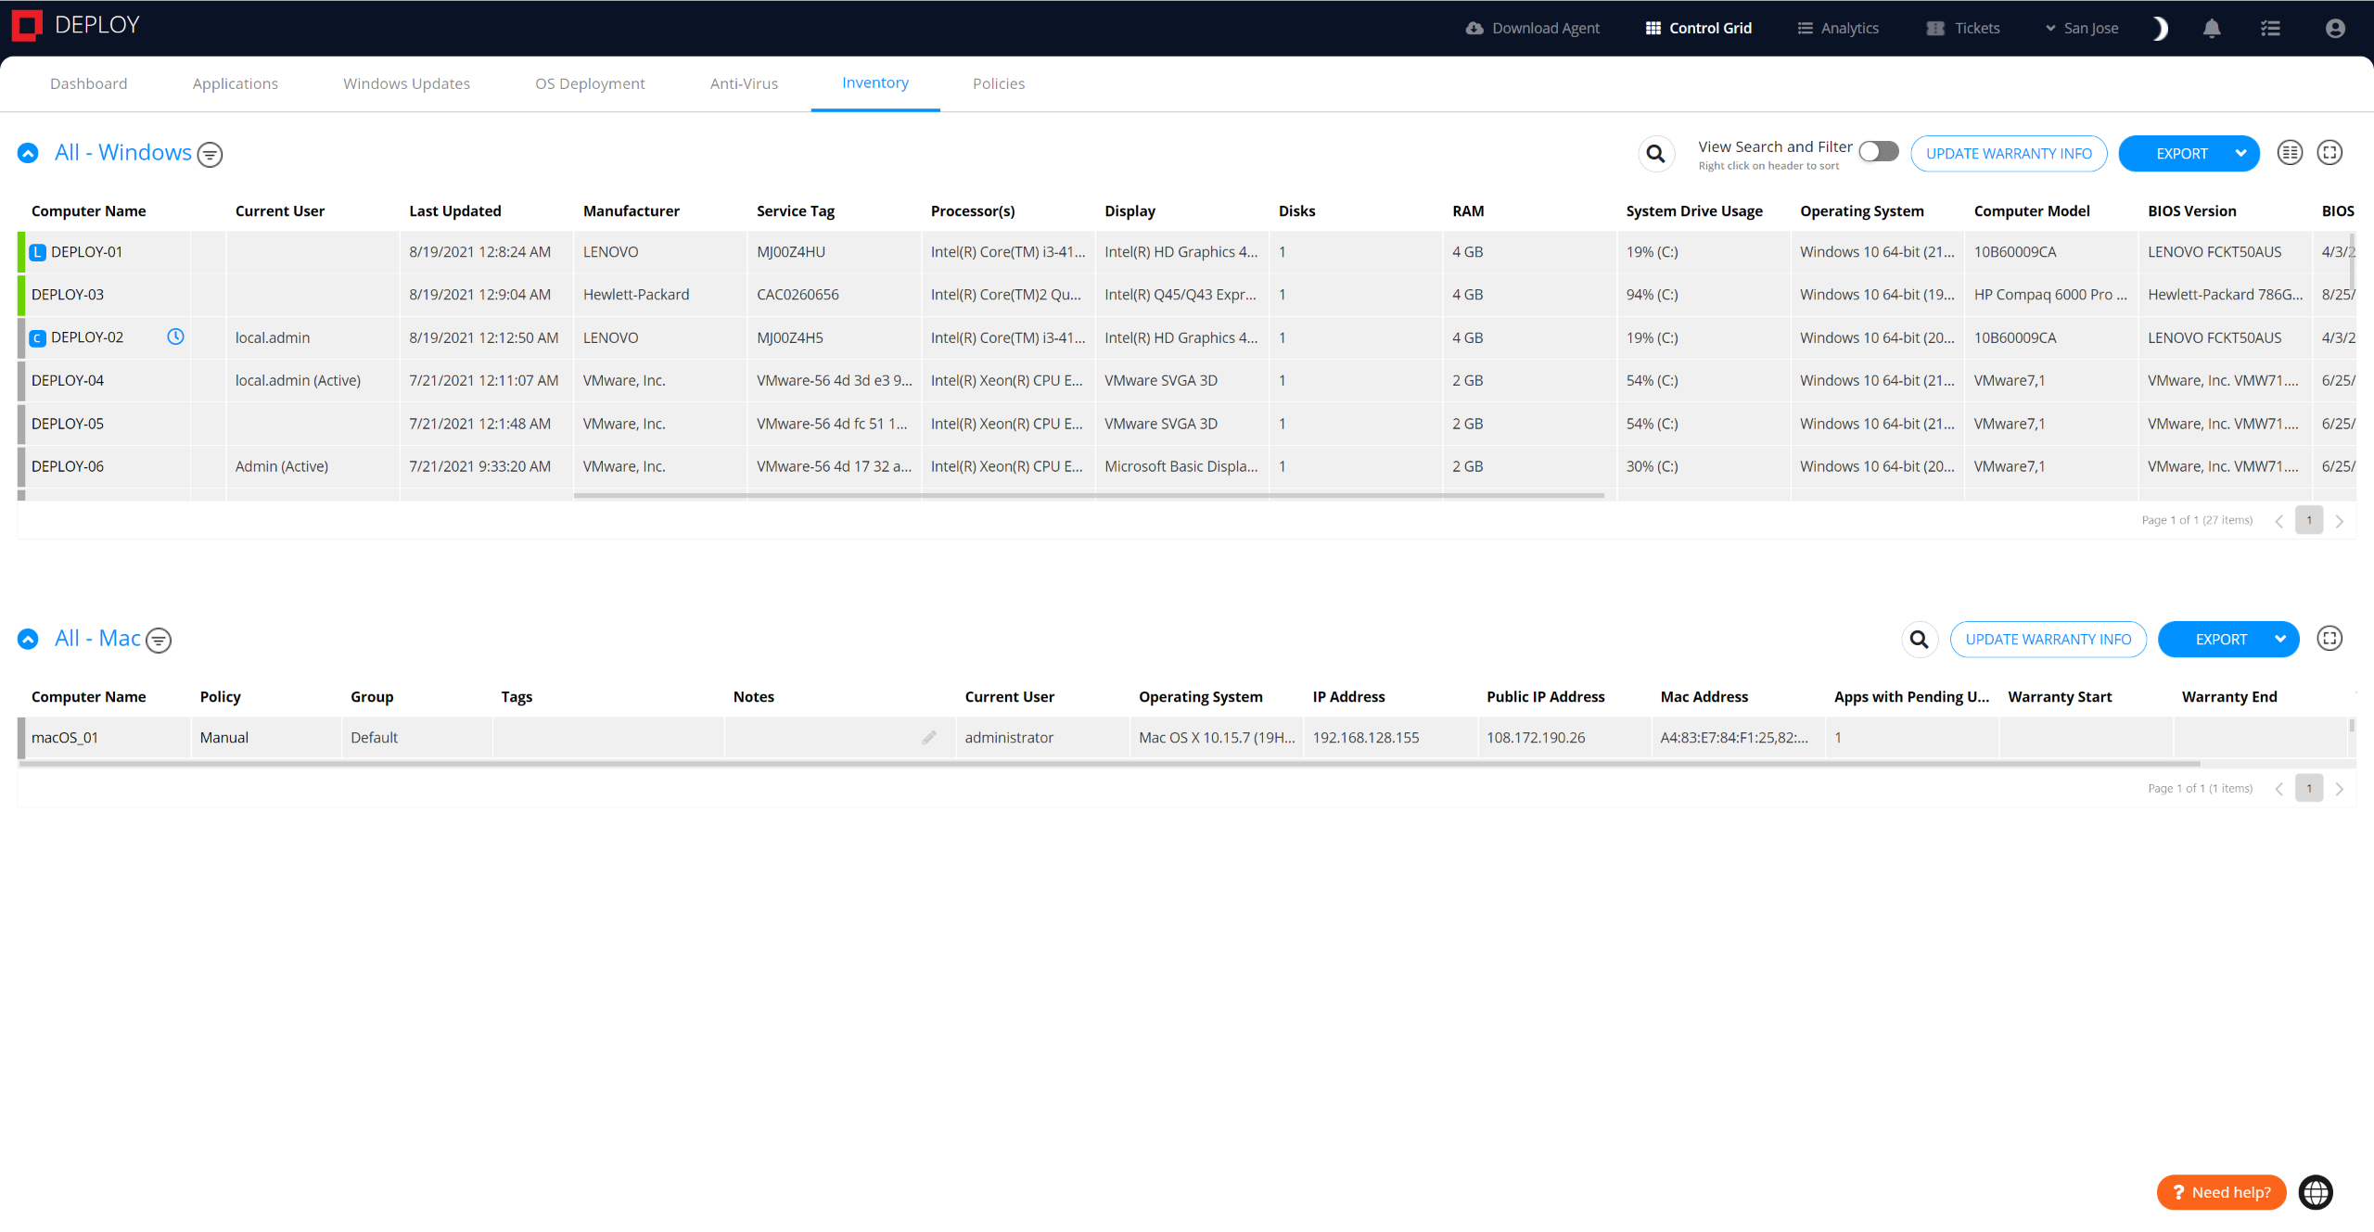Click the Need help? button

click(2221, 1192)
